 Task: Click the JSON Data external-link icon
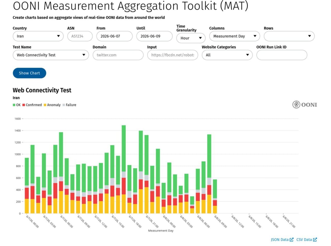(291, 240)
